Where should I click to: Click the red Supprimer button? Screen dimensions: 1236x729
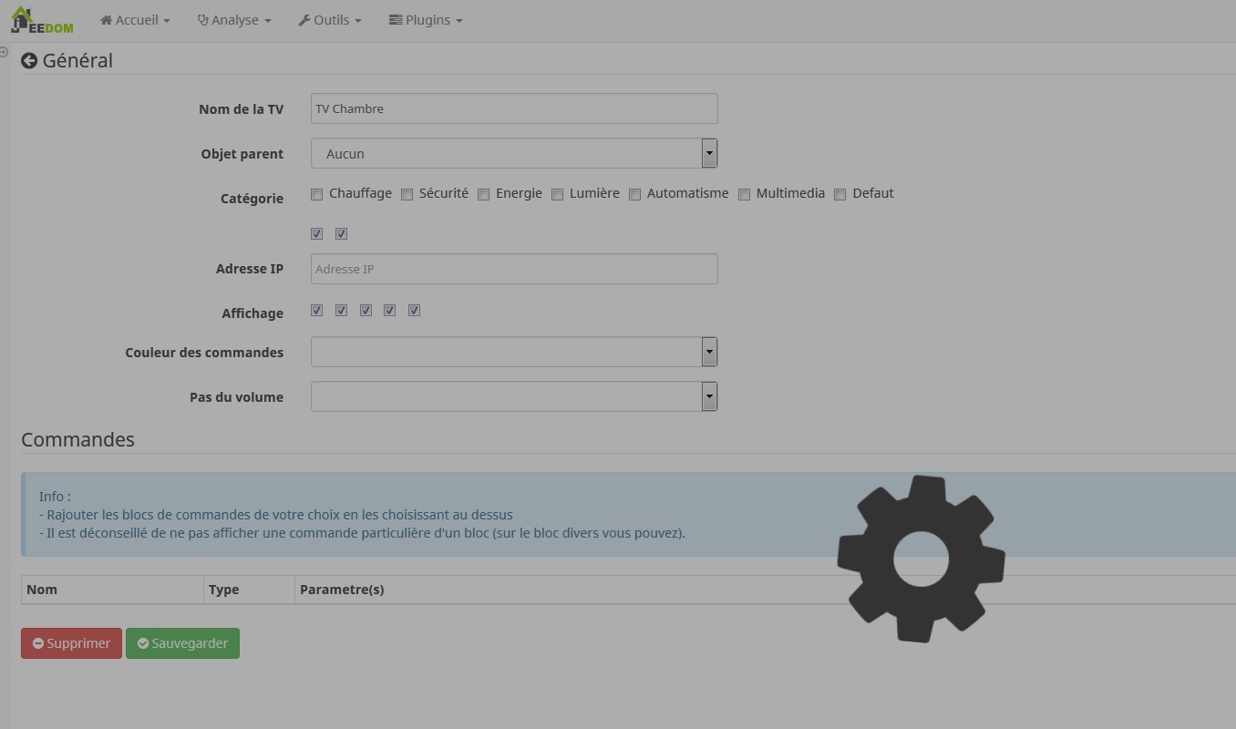coord(71,643)
